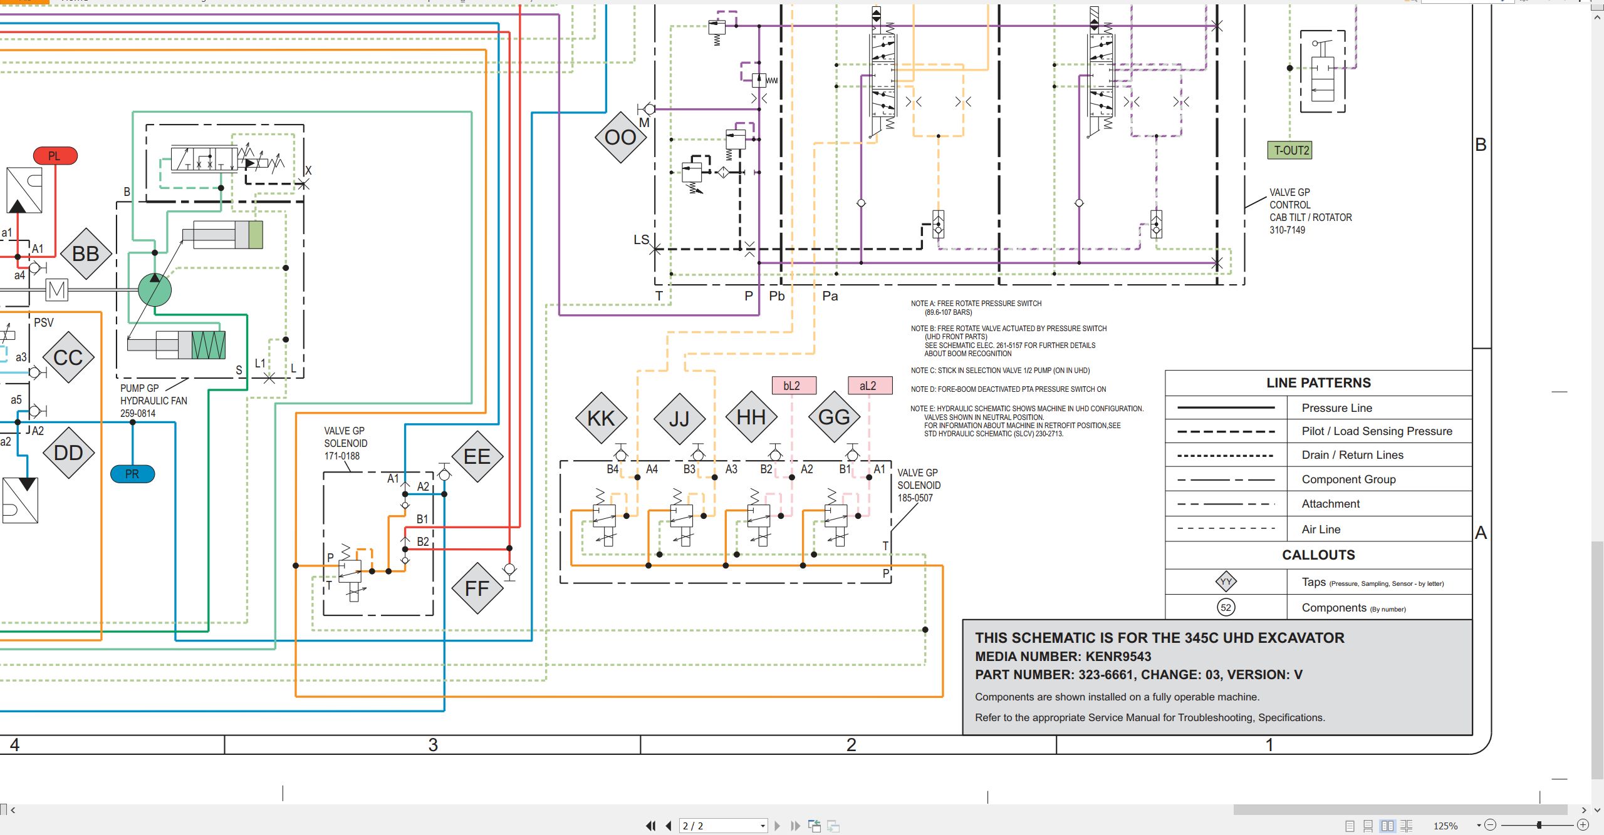Click the pink bL2 label
1604x835 pixels.
click(x=793, y=386)
